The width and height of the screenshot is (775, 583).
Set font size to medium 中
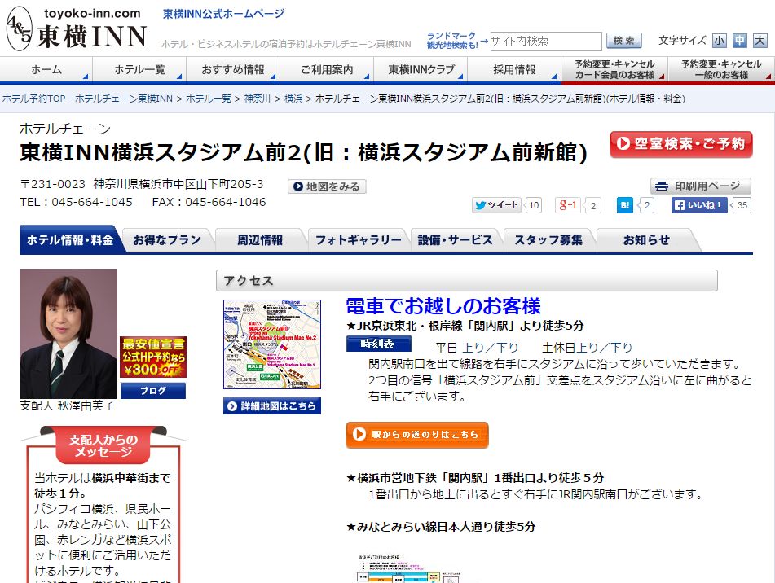point(739,41)
